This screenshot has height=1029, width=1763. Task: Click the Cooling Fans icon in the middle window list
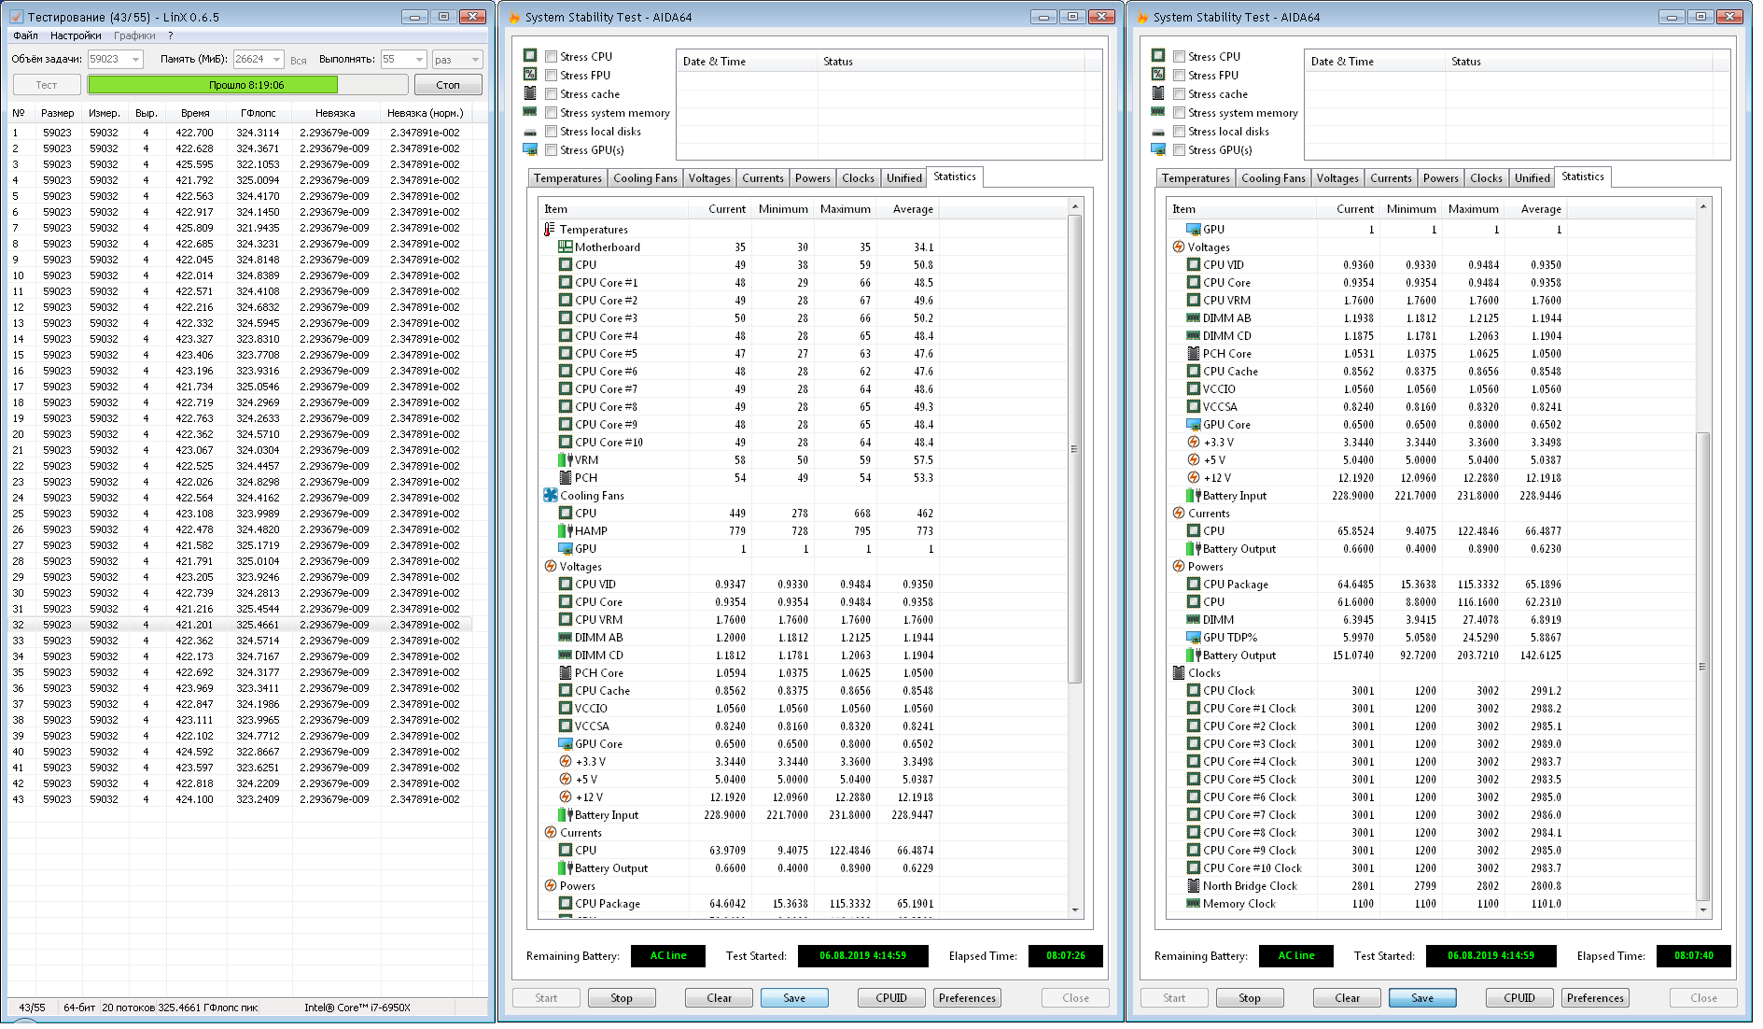(550, 496)
